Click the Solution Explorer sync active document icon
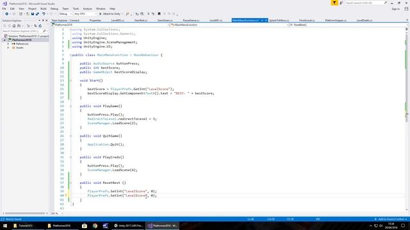The image size is (410, 230). [x=35, y=26]
